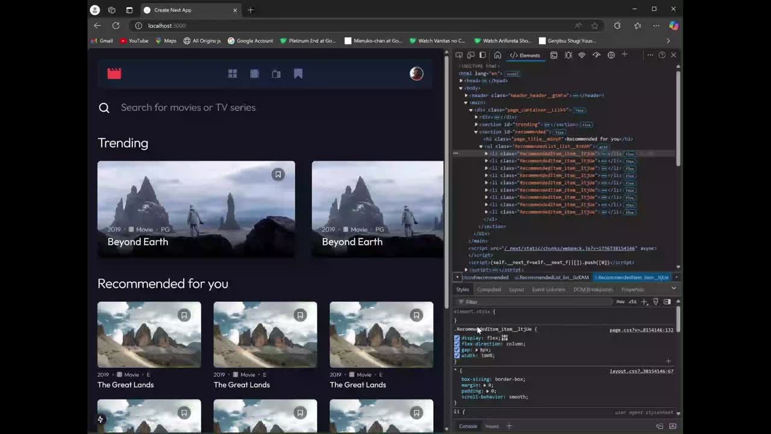The image size is (771, 434).
Task: Open the Event Listeners tab
Action: 548,289
